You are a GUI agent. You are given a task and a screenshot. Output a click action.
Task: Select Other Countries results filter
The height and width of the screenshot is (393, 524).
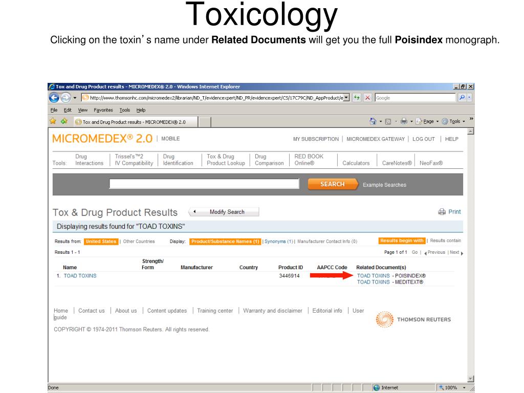click(x=139, y=242)
